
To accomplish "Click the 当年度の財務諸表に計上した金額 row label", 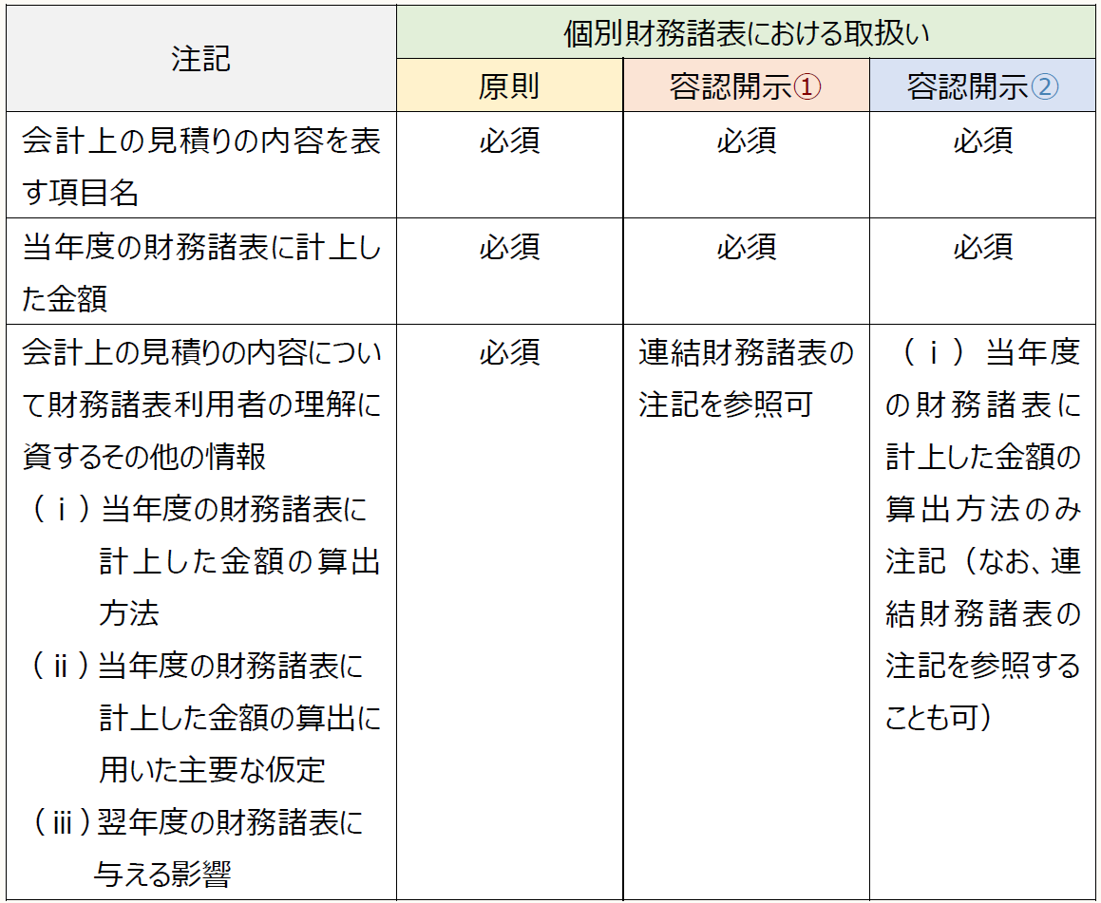I will [x=200, y=273].
